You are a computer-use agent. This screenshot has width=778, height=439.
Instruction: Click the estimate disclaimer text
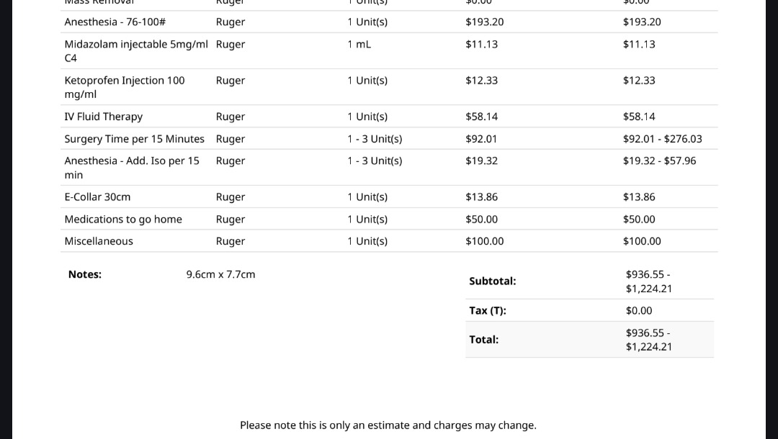pos(388,425)
